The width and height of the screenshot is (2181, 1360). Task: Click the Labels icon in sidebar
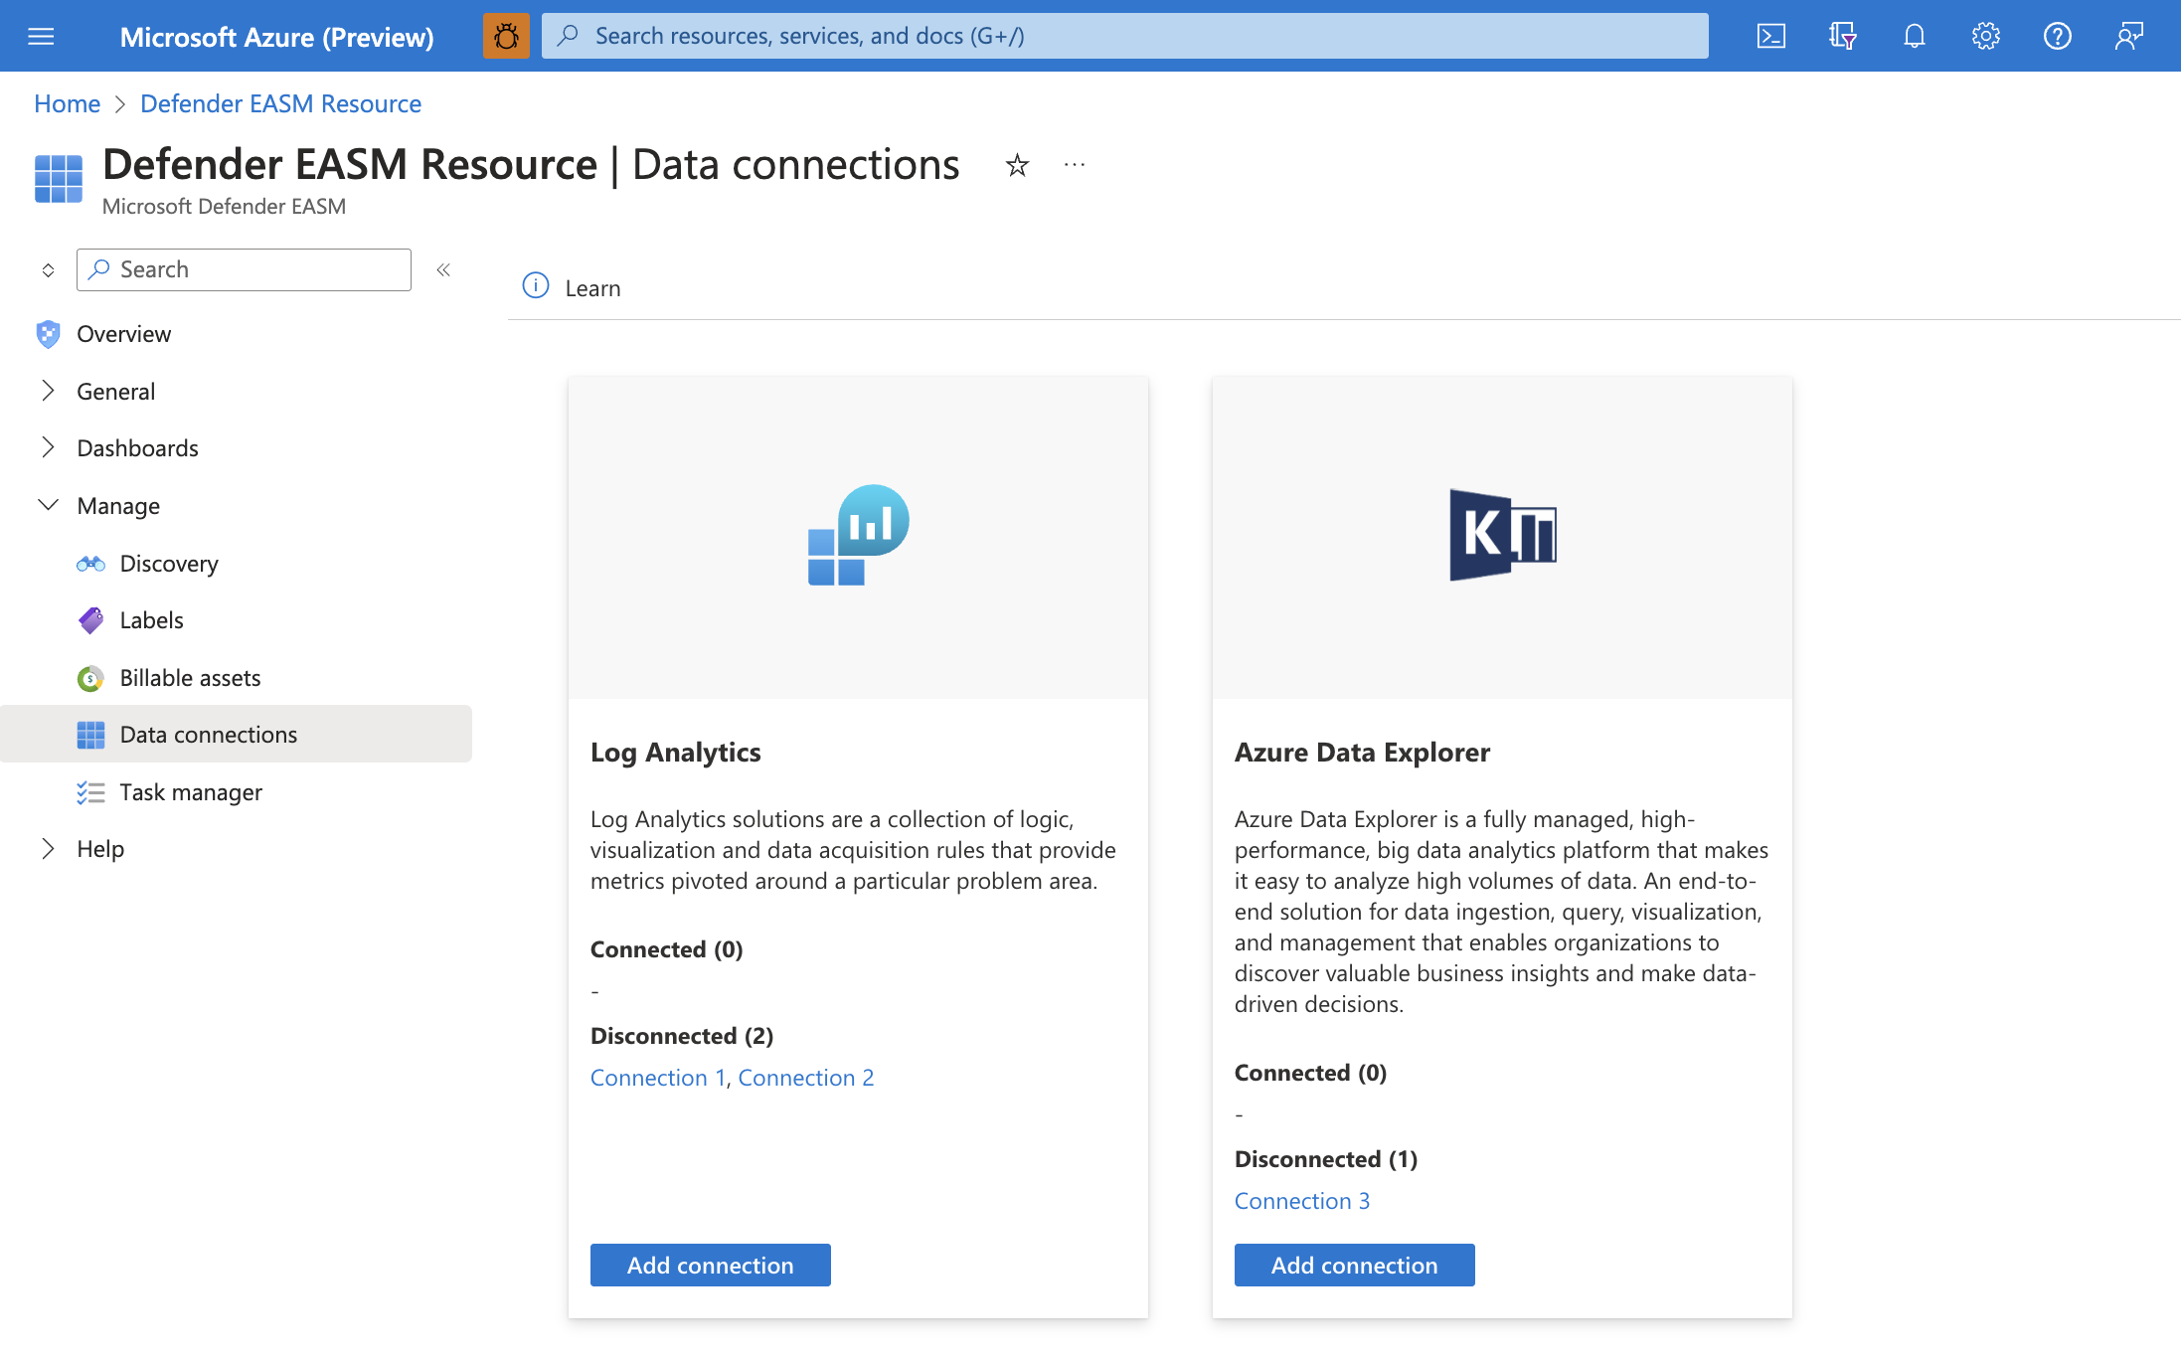point(90,617)
